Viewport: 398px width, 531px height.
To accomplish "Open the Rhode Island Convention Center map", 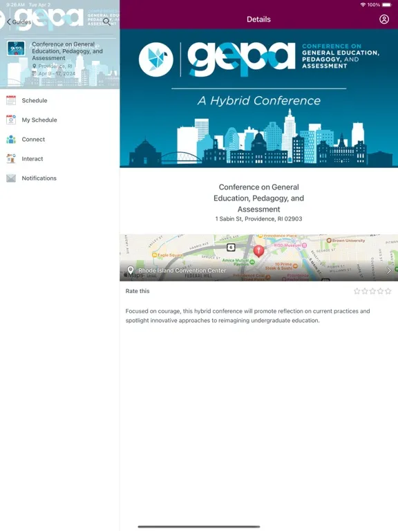I will pyautogui.click(x=259, y=258).
